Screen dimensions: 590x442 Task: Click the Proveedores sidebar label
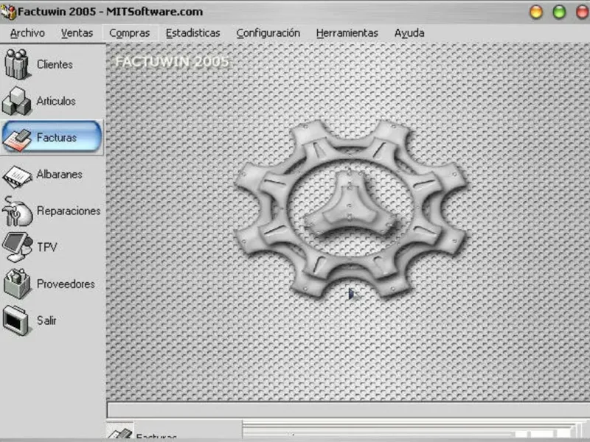pos(66,284)
